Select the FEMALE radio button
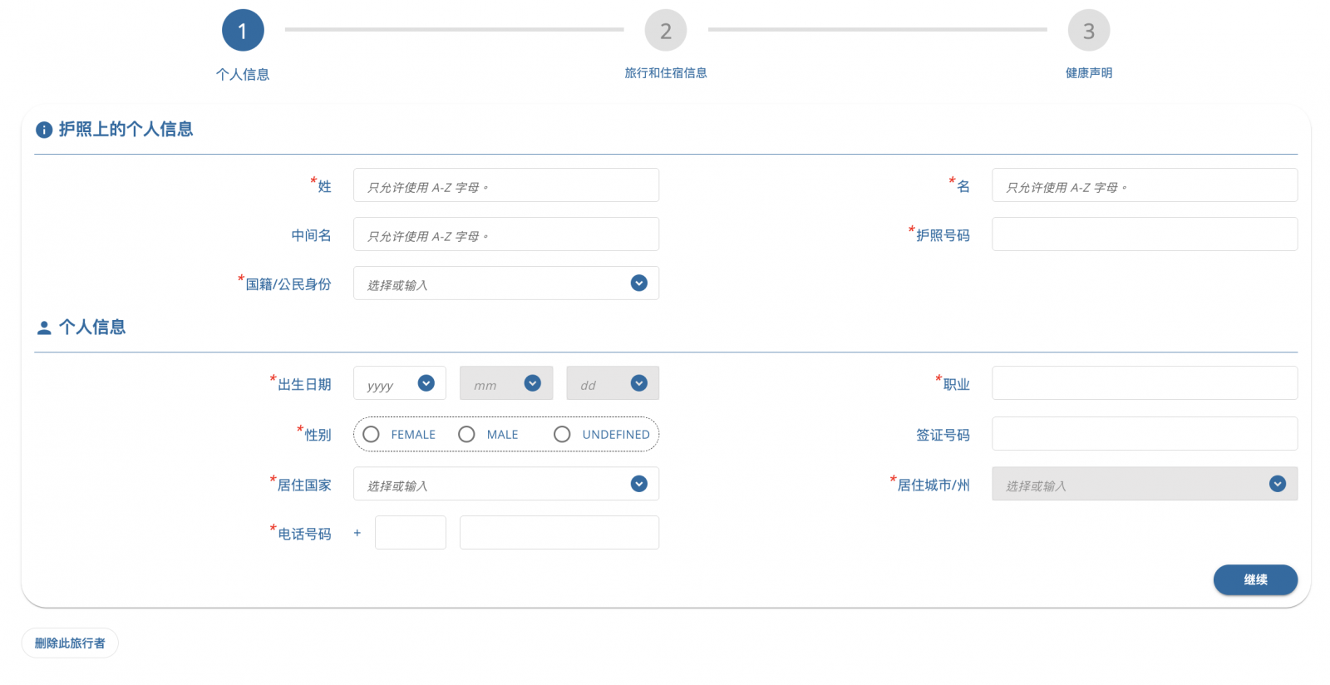 click(x=372, y=435)
